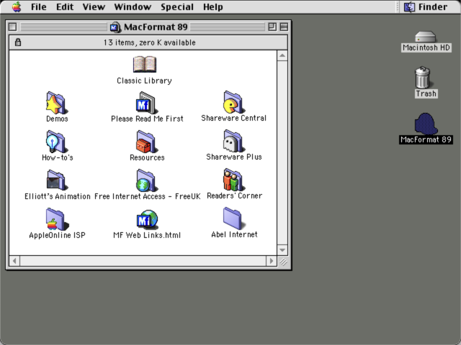Image resolution: width=461 pixels, height=345 pixels.
Task: Click the Macintosh HD label text
Action: (x=426, y=47)
